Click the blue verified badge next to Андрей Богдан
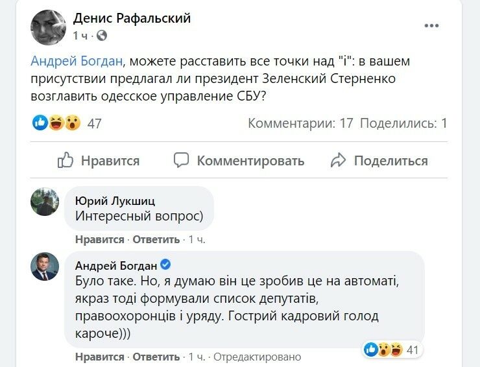This screenshot has height=367, width=480. click(165, 265)
